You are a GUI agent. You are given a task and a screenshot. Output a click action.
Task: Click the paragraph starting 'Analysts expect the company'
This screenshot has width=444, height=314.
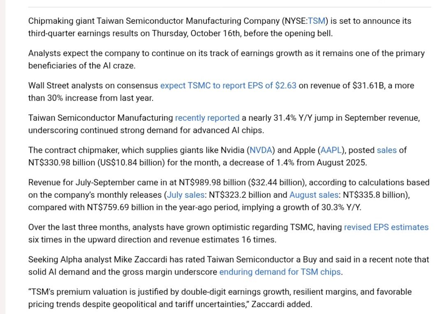tap(226, 53)
